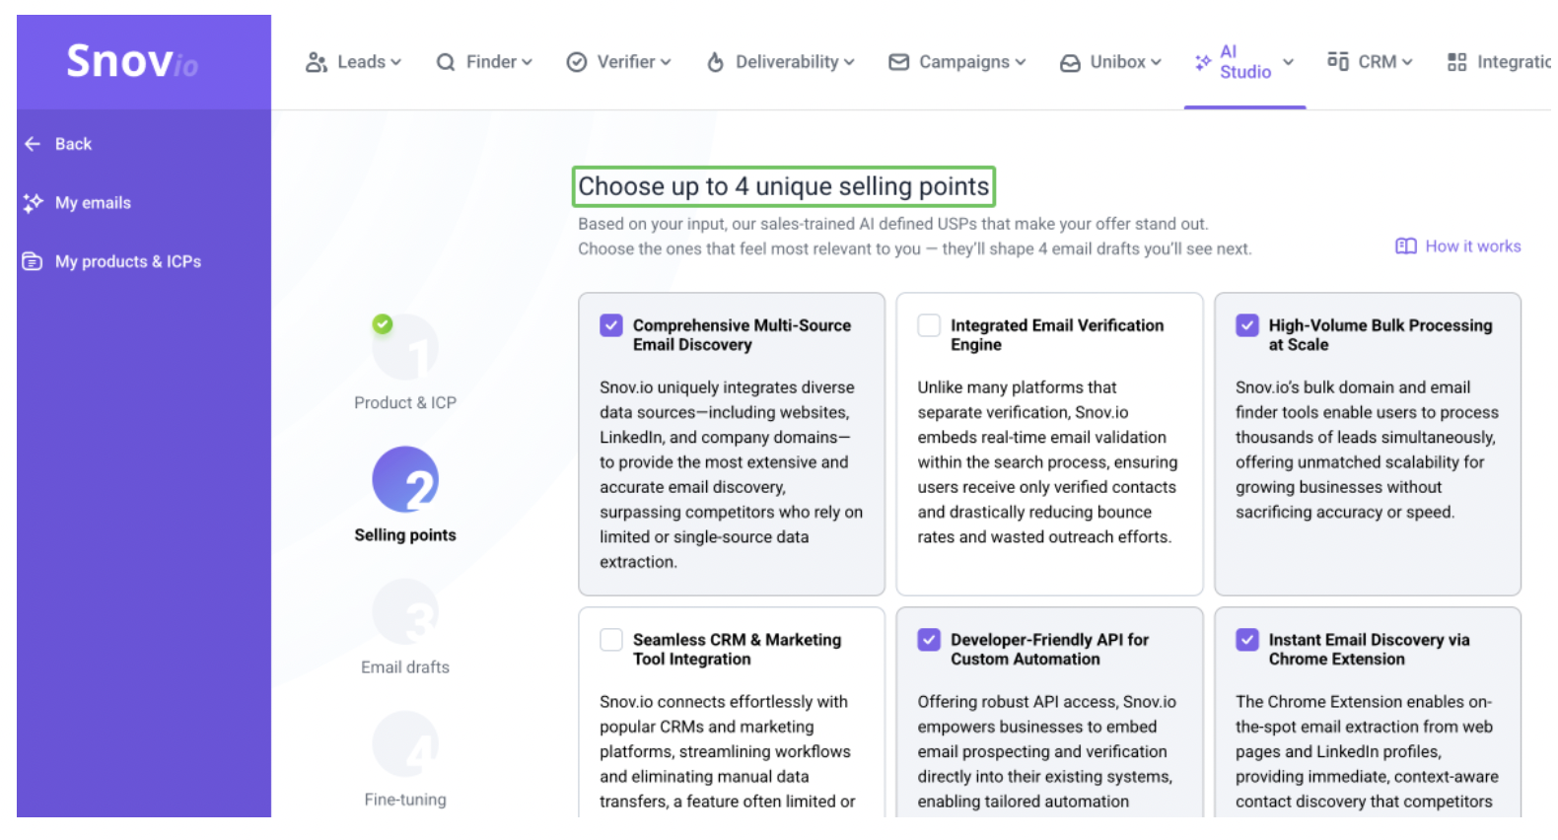Click the 'Based on your input' description line
This screenshot has height=840, width=1558.
(x=893, y=224)
